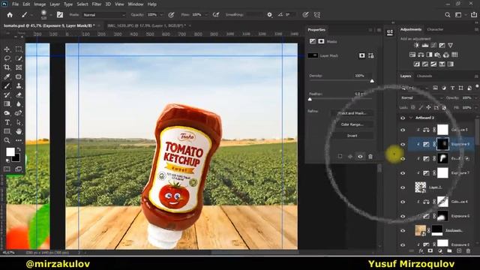Viewport: 480px width, 270px height.
Task: Add a Color Balance adjustment
Action: tap(421, 55)
